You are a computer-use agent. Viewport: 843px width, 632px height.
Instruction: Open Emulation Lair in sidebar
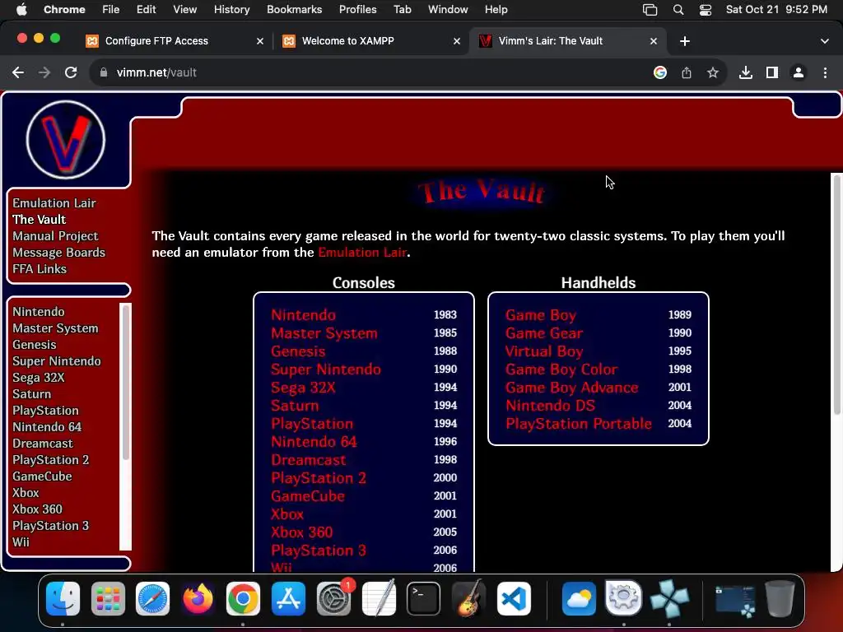(54, 203)
